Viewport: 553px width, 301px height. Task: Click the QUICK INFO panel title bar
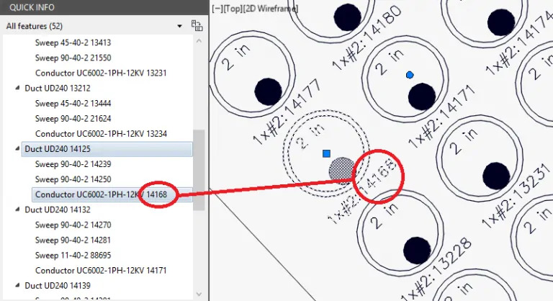pos(101,7)
